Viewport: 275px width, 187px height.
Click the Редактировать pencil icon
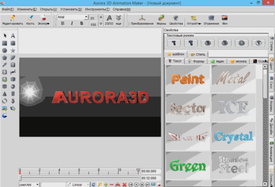tap(13, 18)
